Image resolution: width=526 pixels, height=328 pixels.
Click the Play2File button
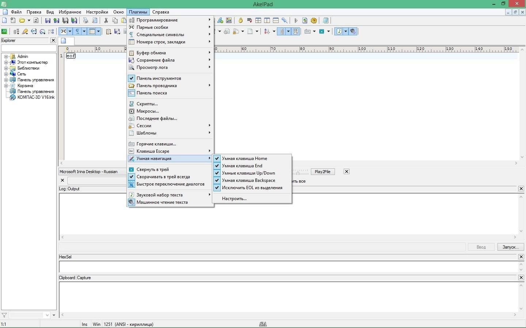pos(323,172)
